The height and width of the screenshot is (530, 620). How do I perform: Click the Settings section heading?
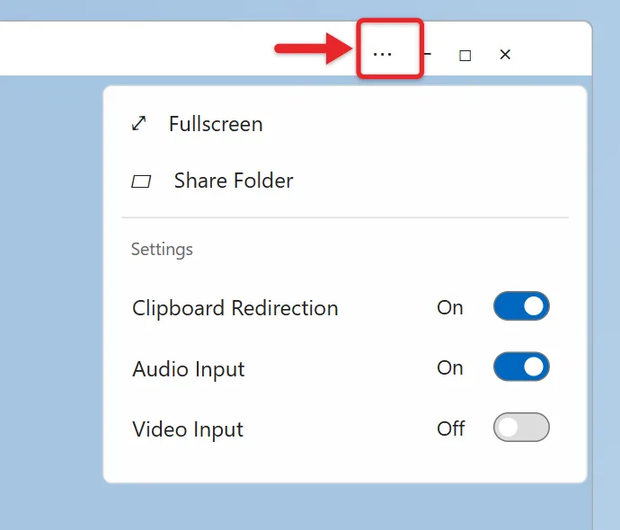pos(162,250)
